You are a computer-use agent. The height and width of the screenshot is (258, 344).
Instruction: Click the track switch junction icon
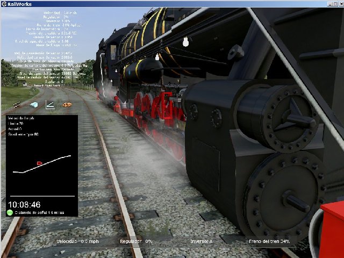(x=17, y=104)
